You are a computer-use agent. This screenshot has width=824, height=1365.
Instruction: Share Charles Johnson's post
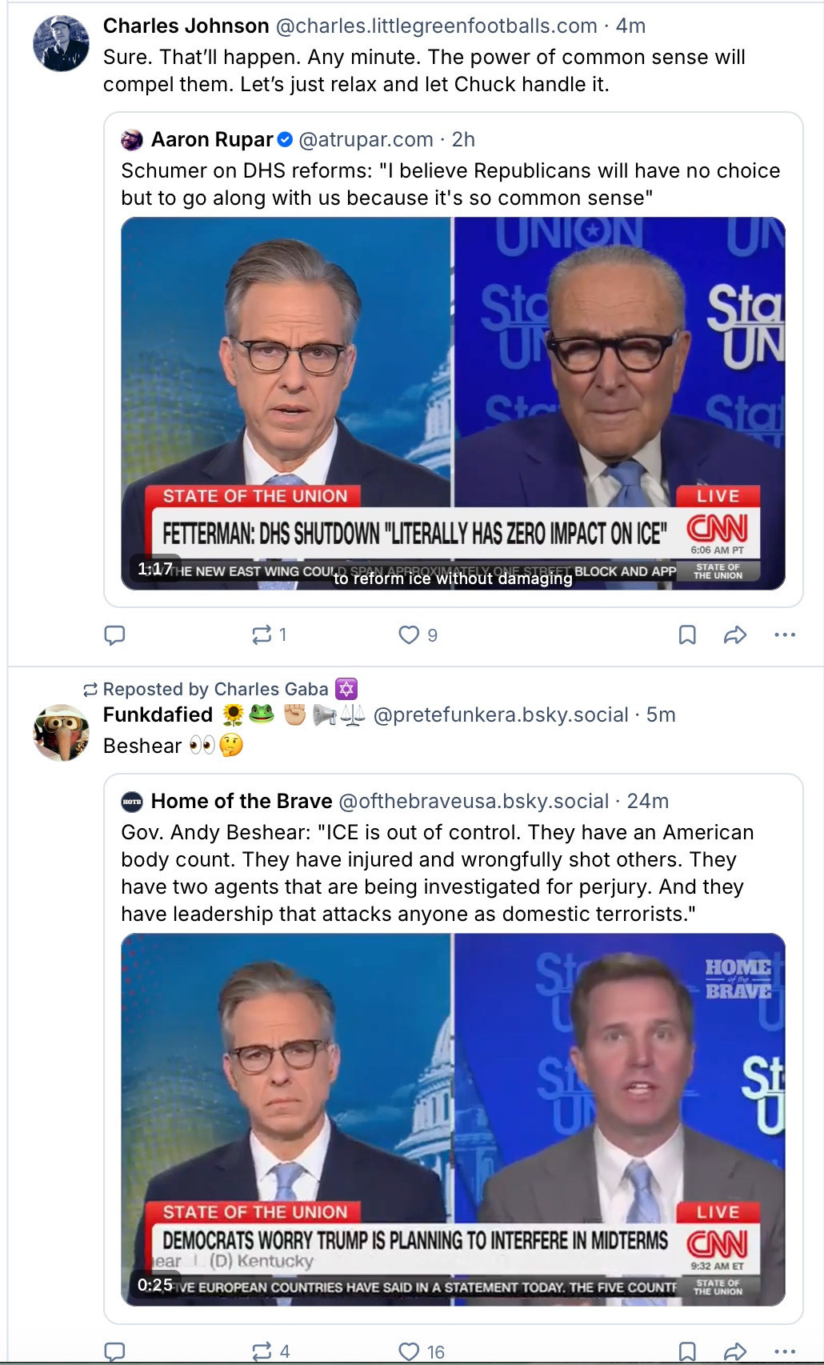pos(734,635)
